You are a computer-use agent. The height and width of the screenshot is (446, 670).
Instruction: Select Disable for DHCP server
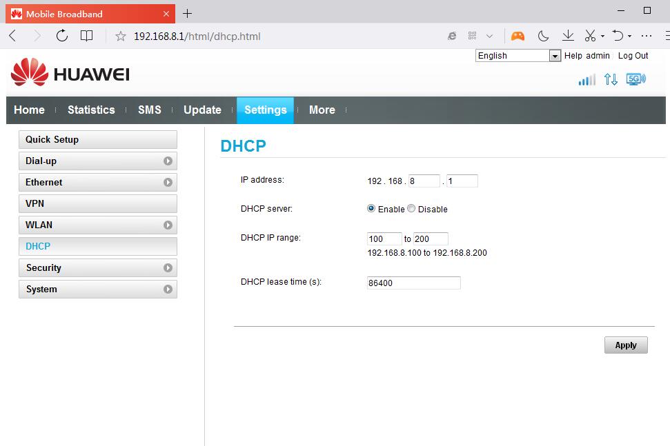tap(411, 209)
